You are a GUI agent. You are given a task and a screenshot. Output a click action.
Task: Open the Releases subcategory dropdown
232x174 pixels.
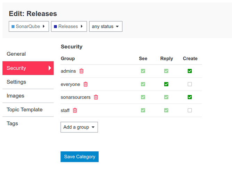click(x=69, y=26)
